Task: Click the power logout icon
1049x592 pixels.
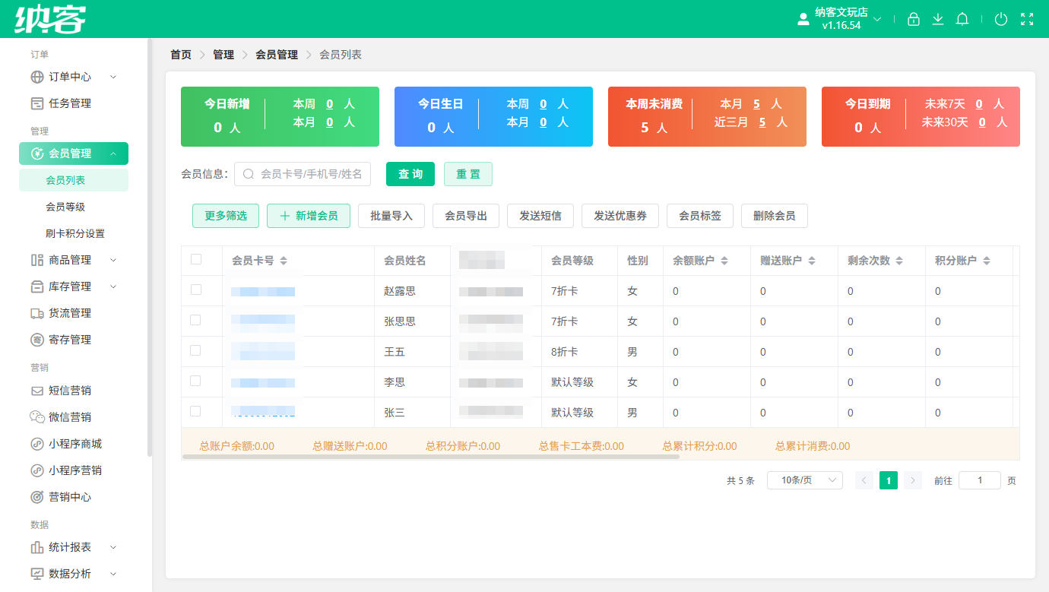Action: (x=1001, y=19)
